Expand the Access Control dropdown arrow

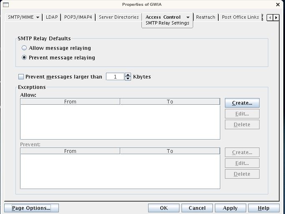click(x=188, y=17)
